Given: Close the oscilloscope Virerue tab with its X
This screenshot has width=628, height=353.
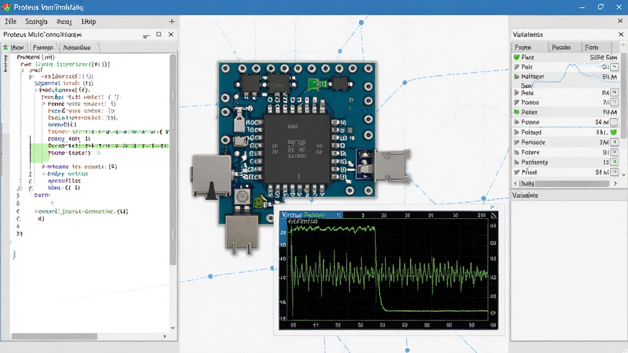Looking at the screenshot, I should [339, 215].
